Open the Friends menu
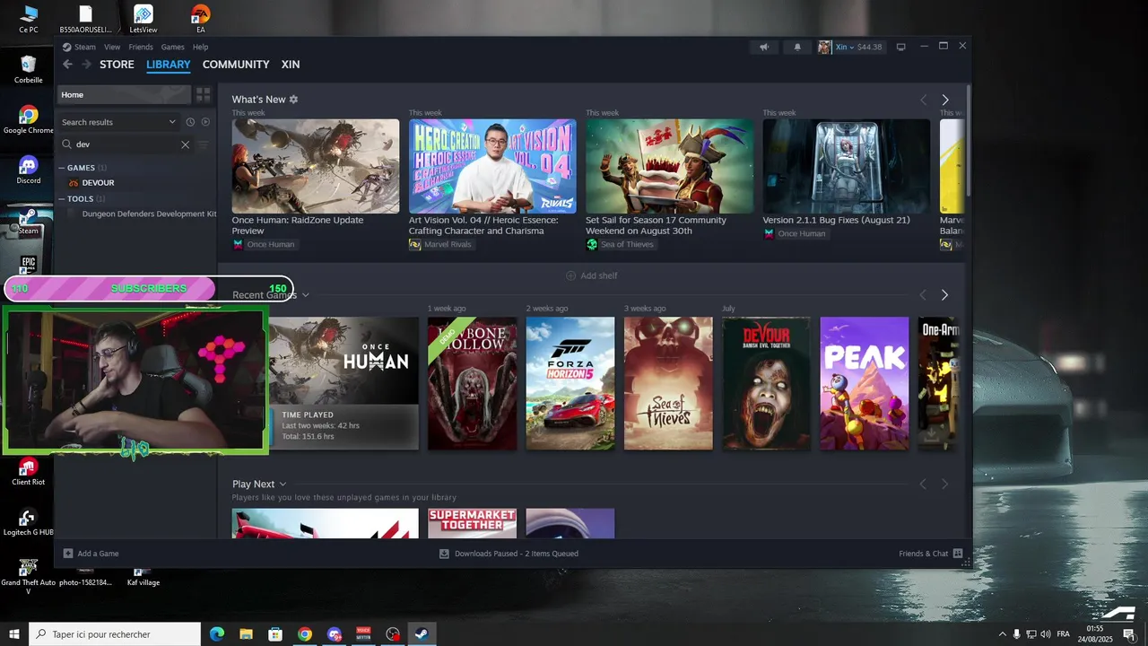The image size is (1148, 646). (x=141, y=47)
